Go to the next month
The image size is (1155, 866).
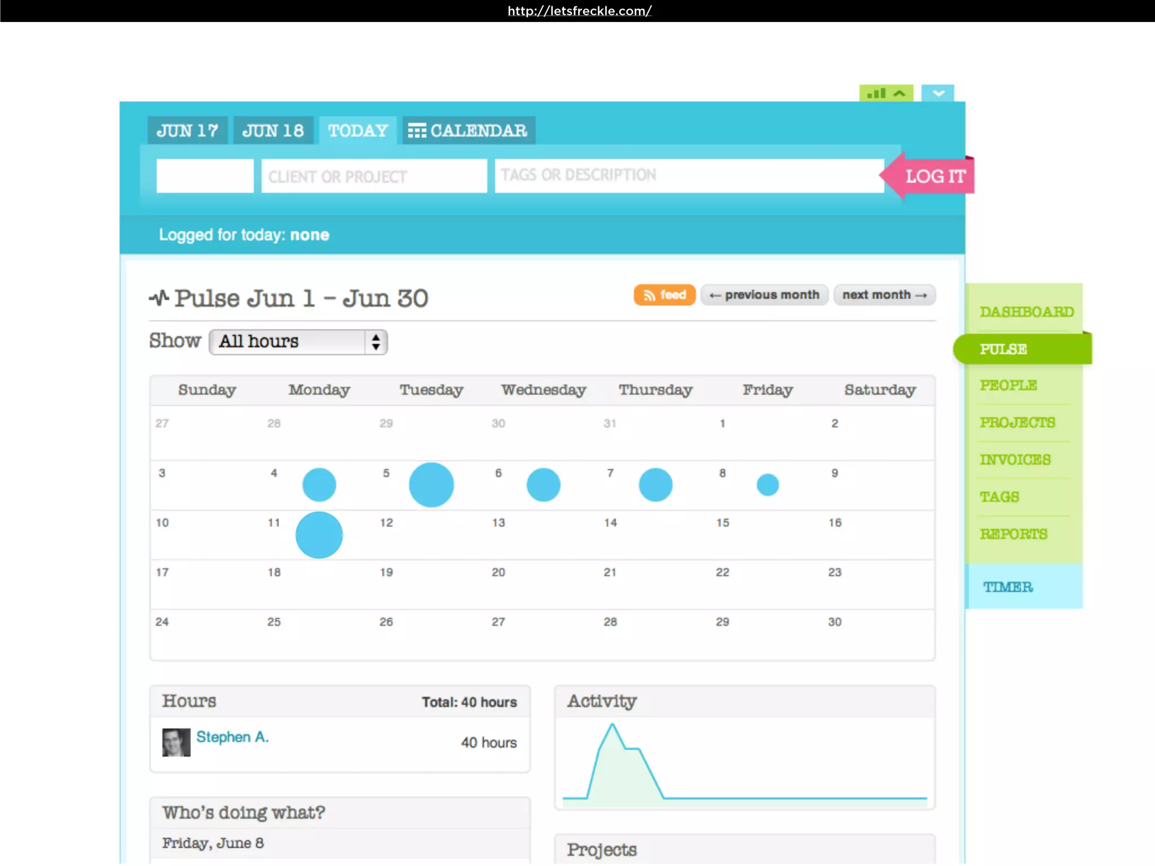(x=884, y=295)
